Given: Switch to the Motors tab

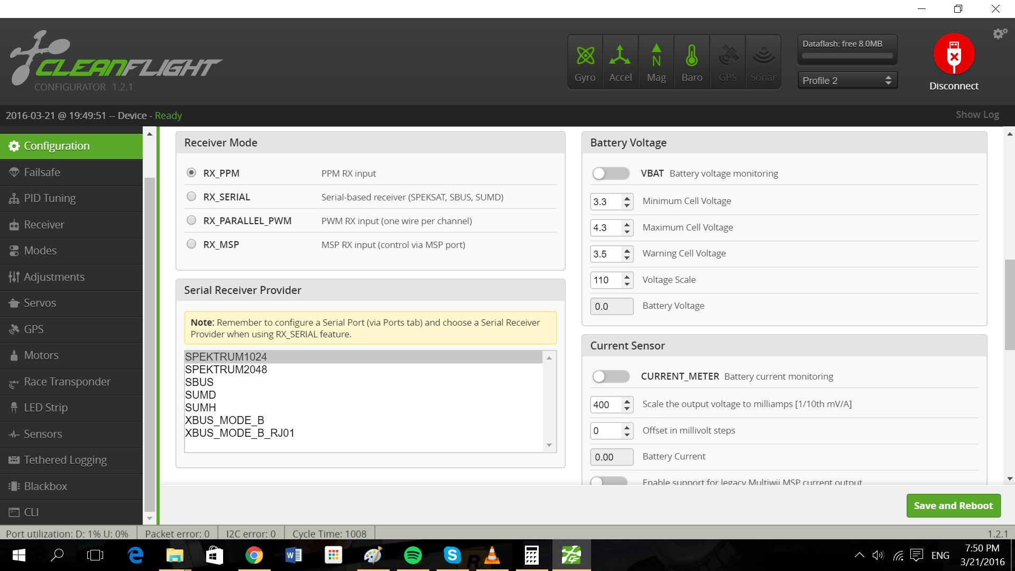Looking at the screenshot, I should (41, 355).
